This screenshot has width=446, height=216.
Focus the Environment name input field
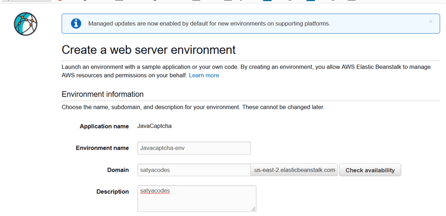tap(194, 148)
